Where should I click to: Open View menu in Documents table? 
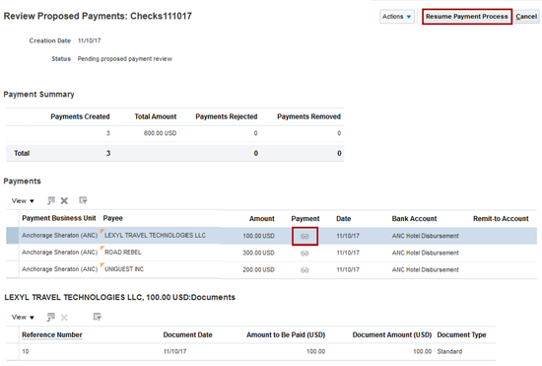23,317
